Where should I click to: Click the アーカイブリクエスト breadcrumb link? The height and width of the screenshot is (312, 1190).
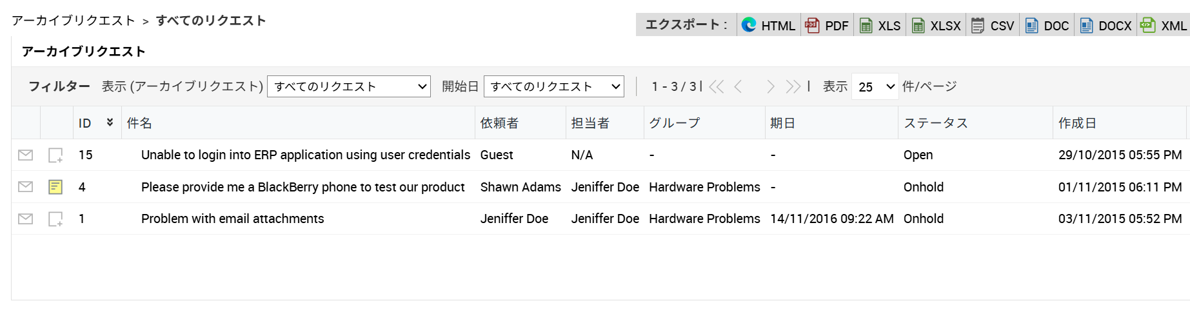74,21
